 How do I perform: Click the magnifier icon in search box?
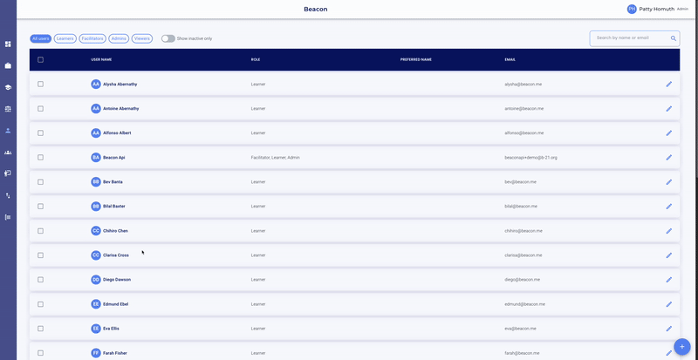click(674, 38)
